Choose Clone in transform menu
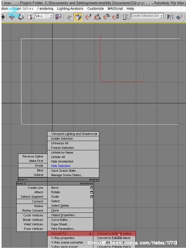This screenshot has width=186, height=248. 70,210
